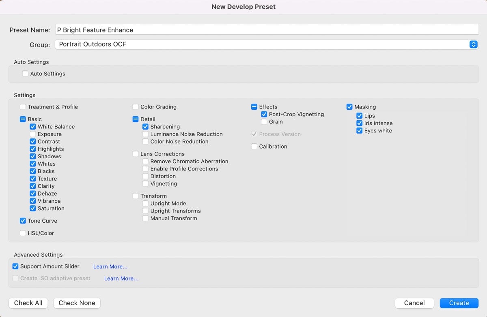Screen dimensions: 487x317
Task: Toggle the Whites checkbox
Action: (x=33, y=164)
